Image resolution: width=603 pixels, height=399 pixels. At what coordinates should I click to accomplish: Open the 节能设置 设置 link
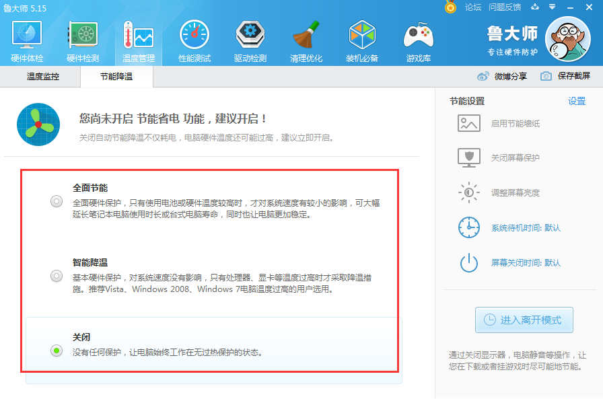575,100
